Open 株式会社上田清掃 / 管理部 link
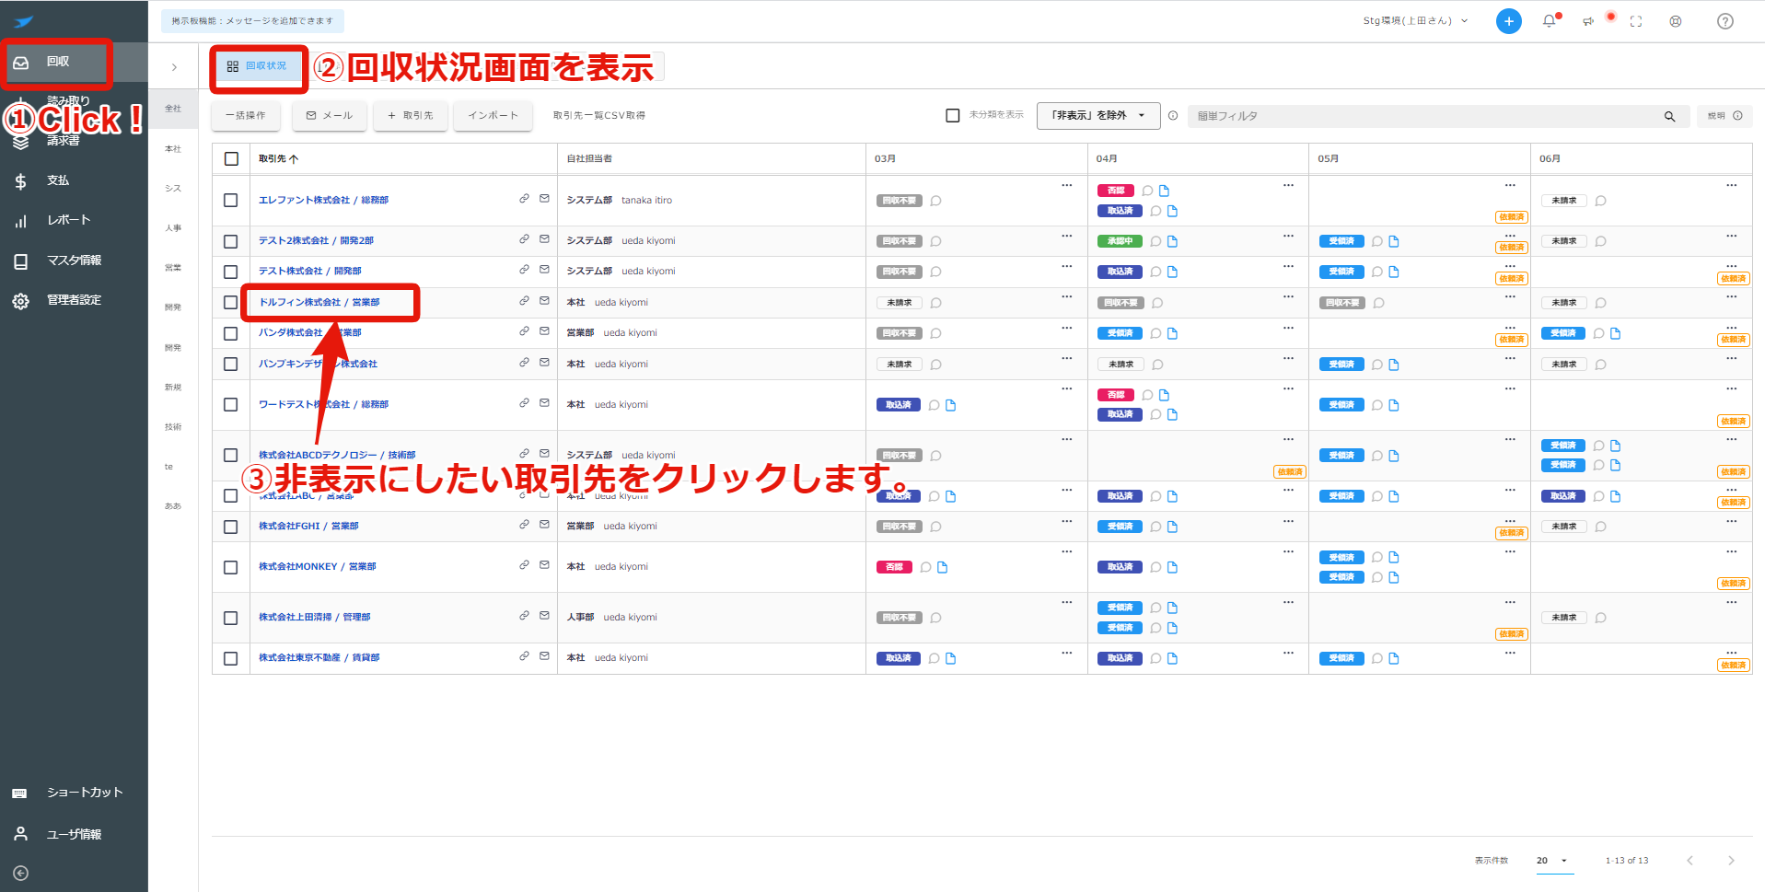This screenshot has width=1765, height=892. point(315,618)
